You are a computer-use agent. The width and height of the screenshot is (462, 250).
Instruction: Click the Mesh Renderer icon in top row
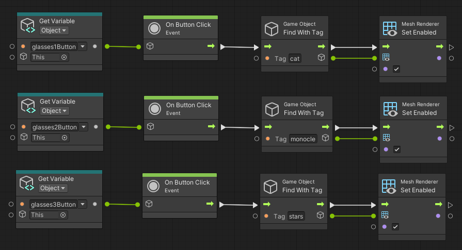point(390,28)
